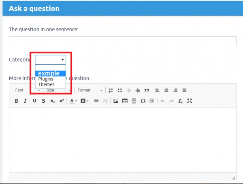
Task: Insert a special character (Omega icon)
Action: click(143, 101)
